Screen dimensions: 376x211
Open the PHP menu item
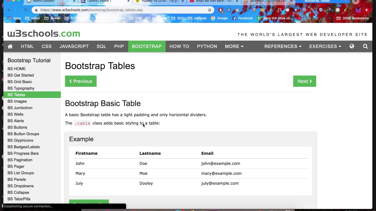pos(119,46)
